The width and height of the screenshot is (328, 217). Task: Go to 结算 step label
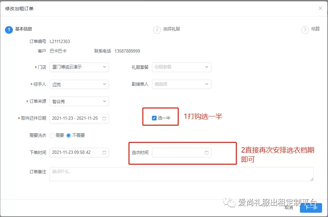[315, 29]
